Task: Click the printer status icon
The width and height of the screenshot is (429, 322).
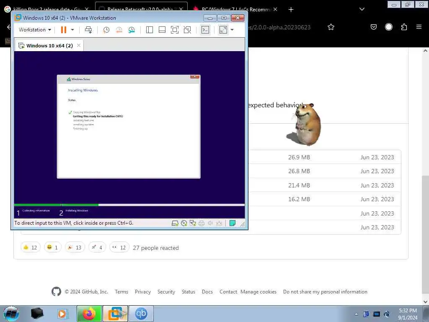Action: pyautogui.click(x=202, y=223)
